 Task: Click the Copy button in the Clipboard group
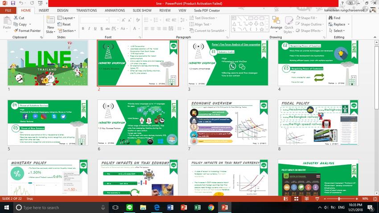(21, 24)
